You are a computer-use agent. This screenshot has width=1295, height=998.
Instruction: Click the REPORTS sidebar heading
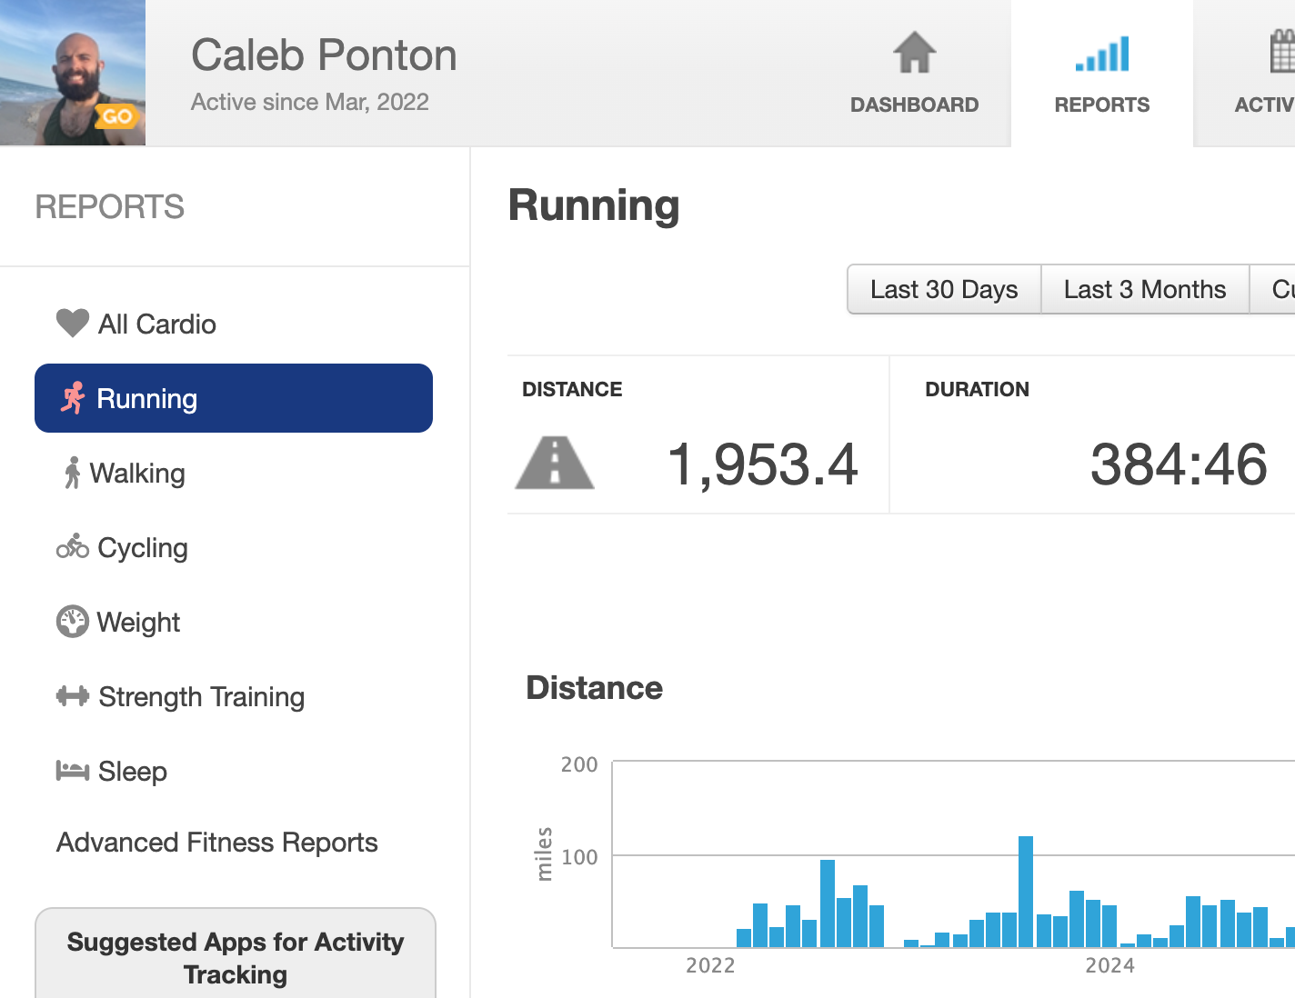110,207
